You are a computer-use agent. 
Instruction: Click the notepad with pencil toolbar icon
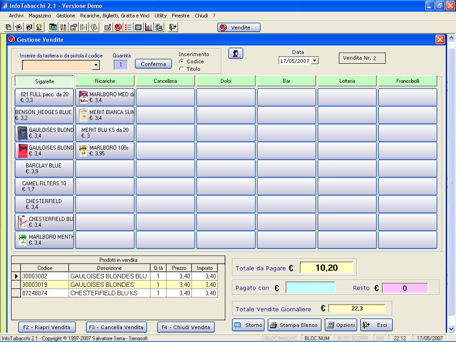coord(107,27)
